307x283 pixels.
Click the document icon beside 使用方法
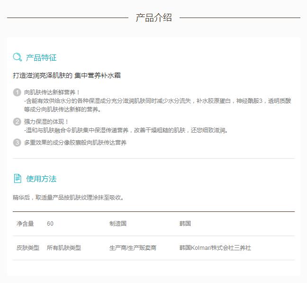[18, 179]
